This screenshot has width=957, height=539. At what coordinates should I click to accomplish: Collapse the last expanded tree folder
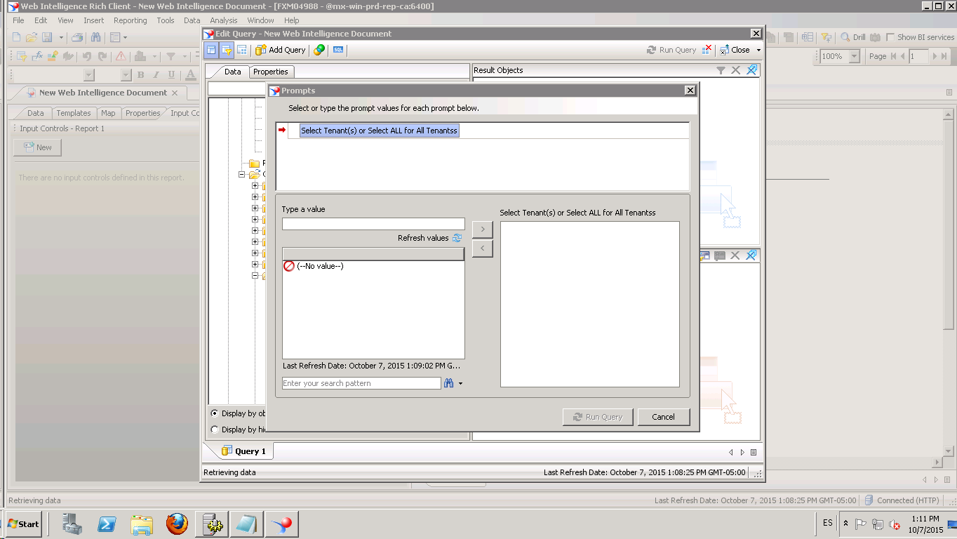click(x=255, y=276)
